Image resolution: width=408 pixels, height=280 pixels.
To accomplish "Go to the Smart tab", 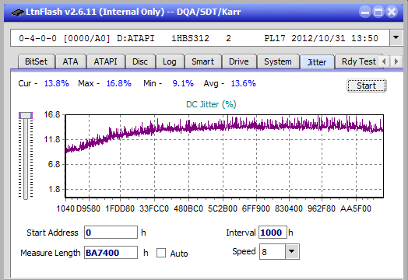I will (202, 61).
